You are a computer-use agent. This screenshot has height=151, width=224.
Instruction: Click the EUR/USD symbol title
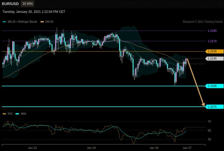10,4
